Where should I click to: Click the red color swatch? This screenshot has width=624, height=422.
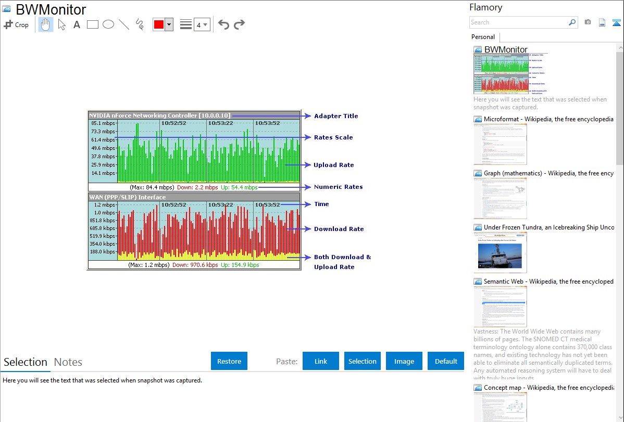[x=159, y=24]
